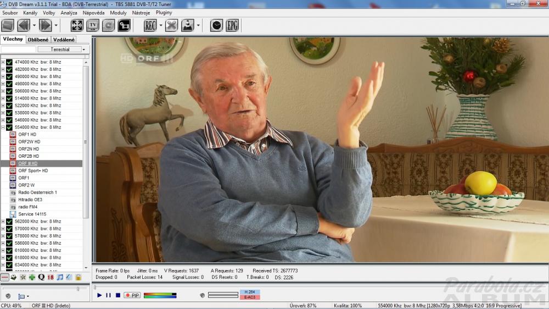The width and height of the screenshot is (549, 309).
Task: Switch to the Oblíbené tab
Action: click(38, 40)
